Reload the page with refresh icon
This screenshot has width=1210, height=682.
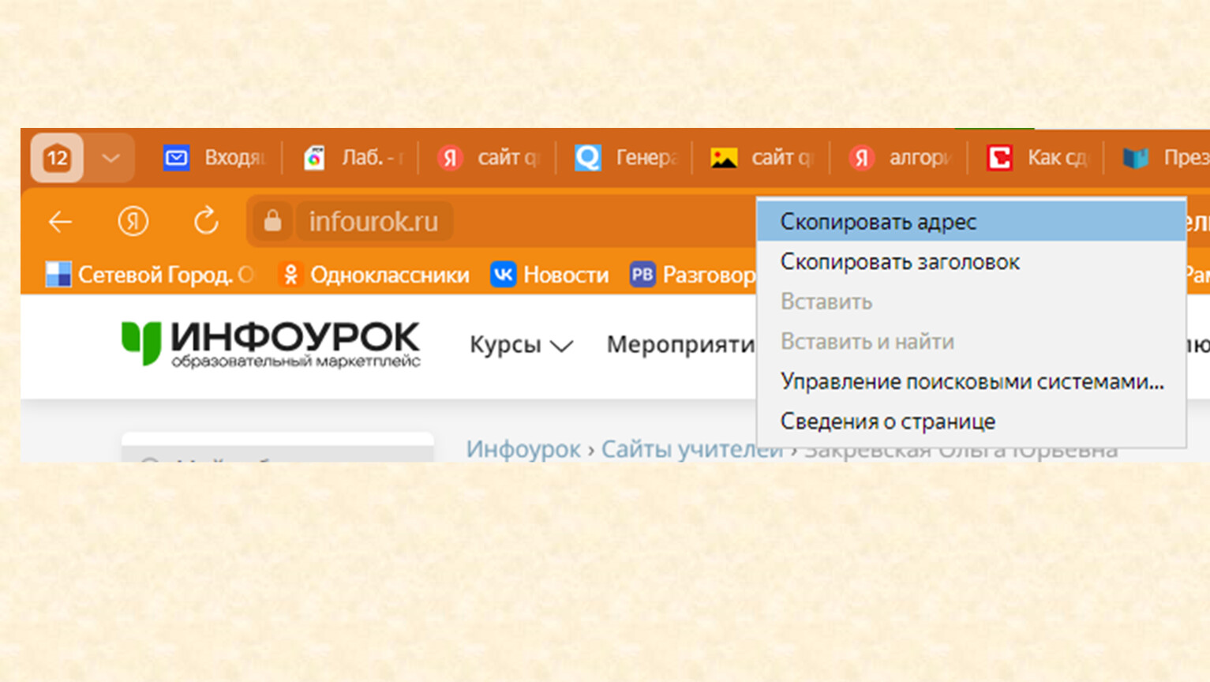pos(206,222)
